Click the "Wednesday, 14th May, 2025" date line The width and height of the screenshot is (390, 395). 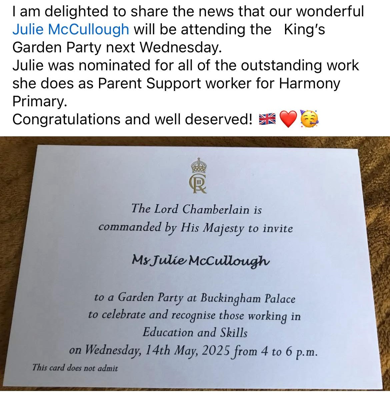193,350
